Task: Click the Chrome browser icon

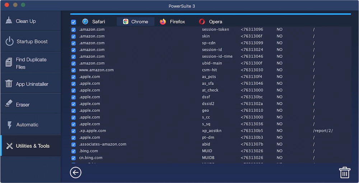Action: pyautogui.click(x=125, y=22)
